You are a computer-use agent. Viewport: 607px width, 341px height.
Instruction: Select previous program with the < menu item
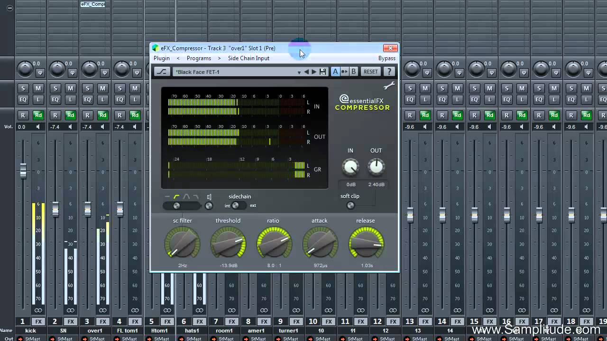pyautogui.click(x=178, y=58)
